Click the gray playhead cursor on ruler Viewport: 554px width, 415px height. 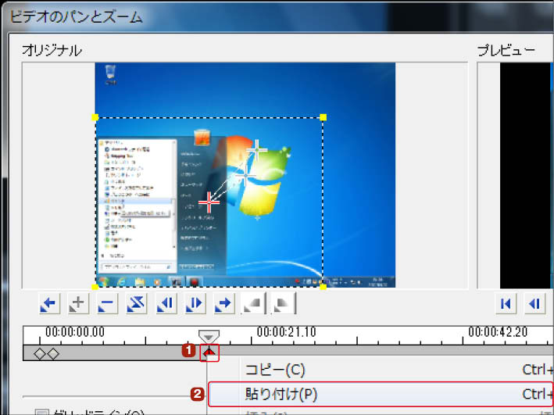coord(209,336)
